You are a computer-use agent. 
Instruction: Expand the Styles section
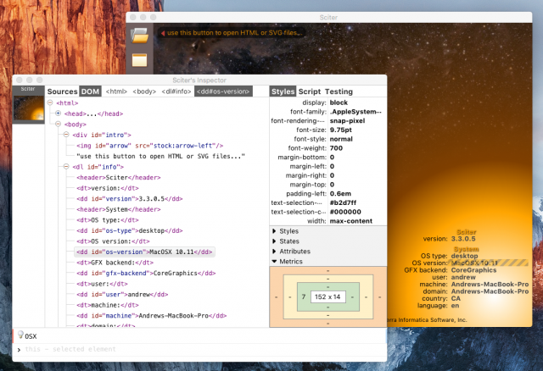(274, 231)
